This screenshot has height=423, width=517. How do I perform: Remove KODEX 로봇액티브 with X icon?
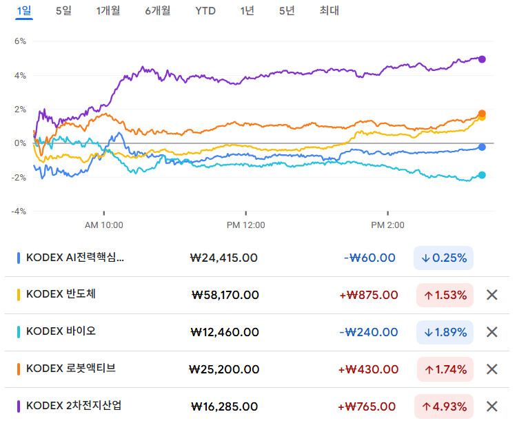491,369
